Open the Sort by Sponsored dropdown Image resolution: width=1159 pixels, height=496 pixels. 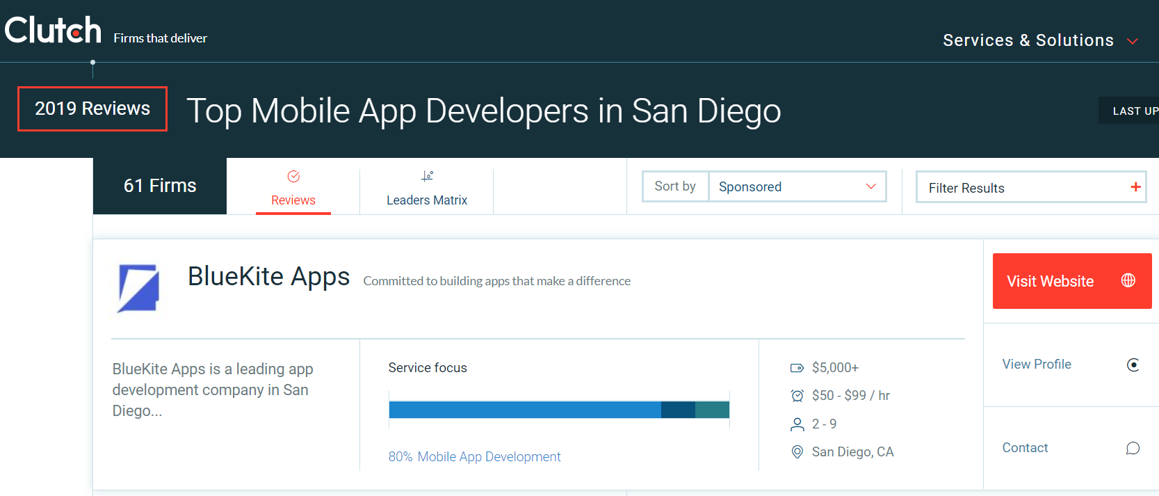(x=797, y=186)
